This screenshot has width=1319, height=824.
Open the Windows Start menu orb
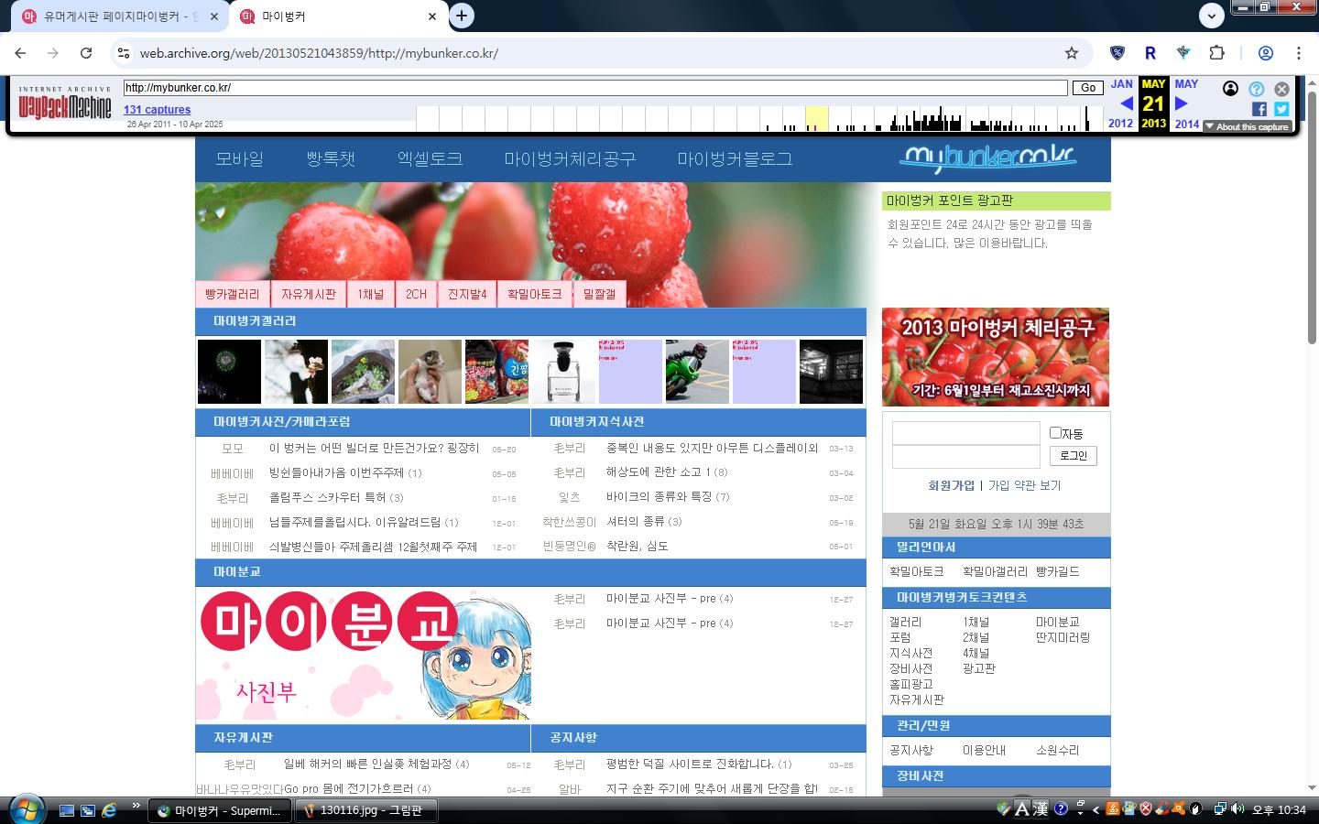click(x=25, y=809)
